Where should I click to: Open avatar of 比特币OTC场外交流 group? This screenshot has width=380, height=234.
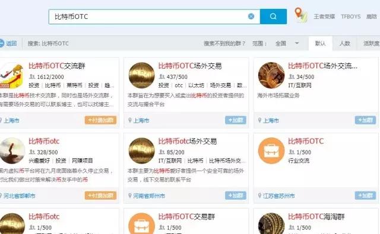pyautogui.click(x=271, y=75)
